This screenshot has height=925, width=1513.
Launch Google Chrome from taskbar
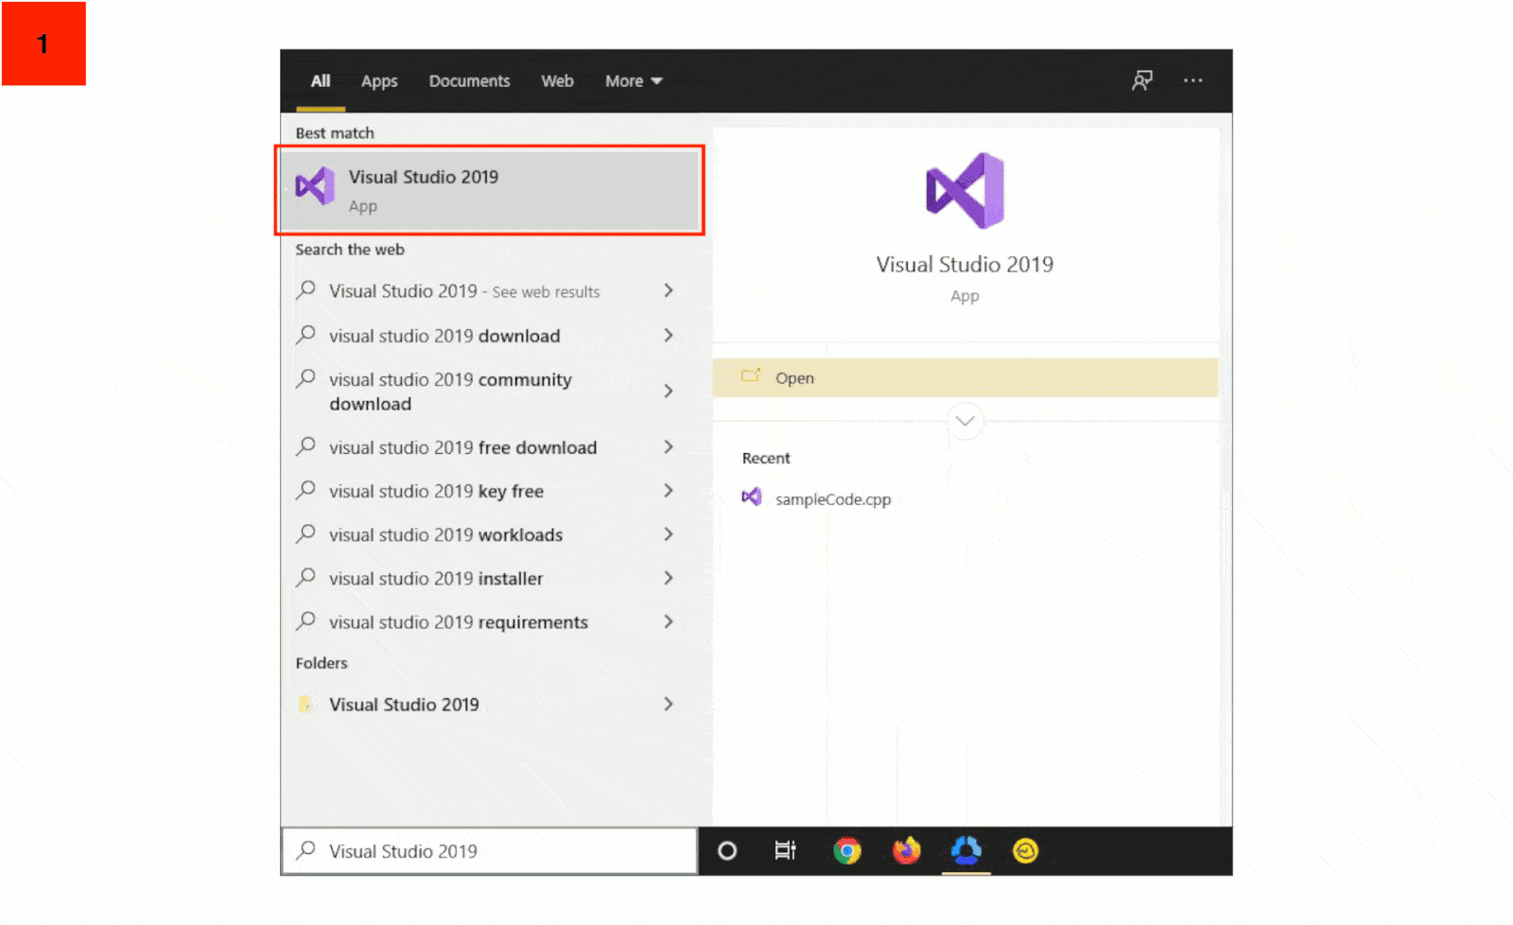(x=847, y=851)
